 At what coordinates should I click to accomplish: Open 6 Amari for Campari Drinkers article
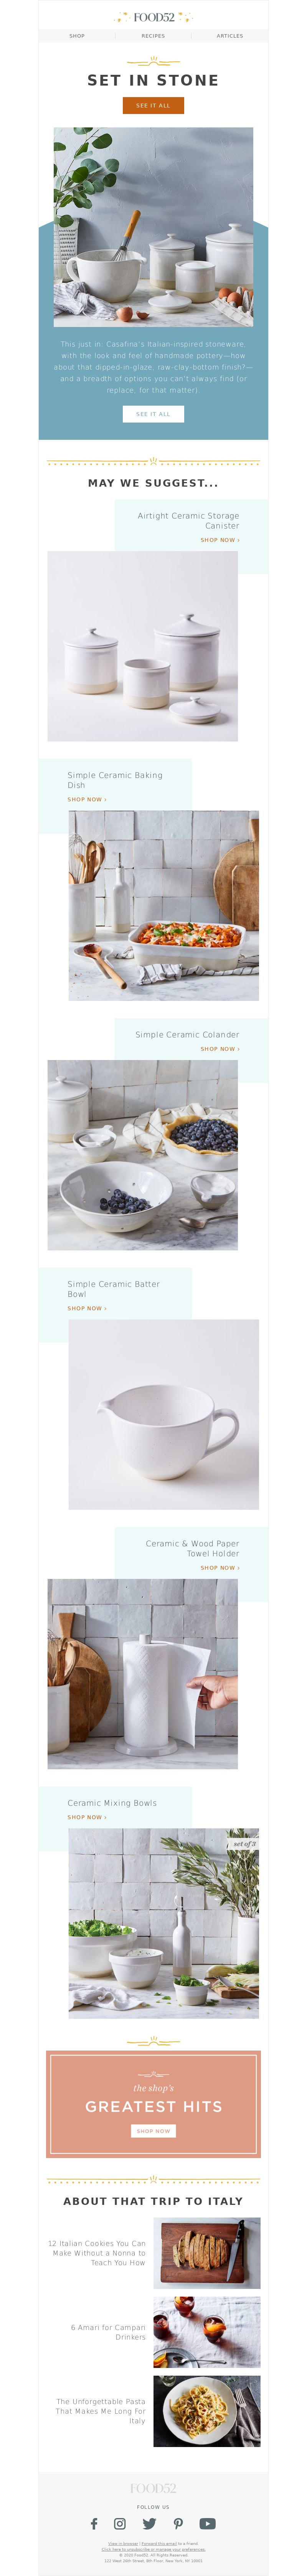pyautogui.click(x=108, y=2332)
